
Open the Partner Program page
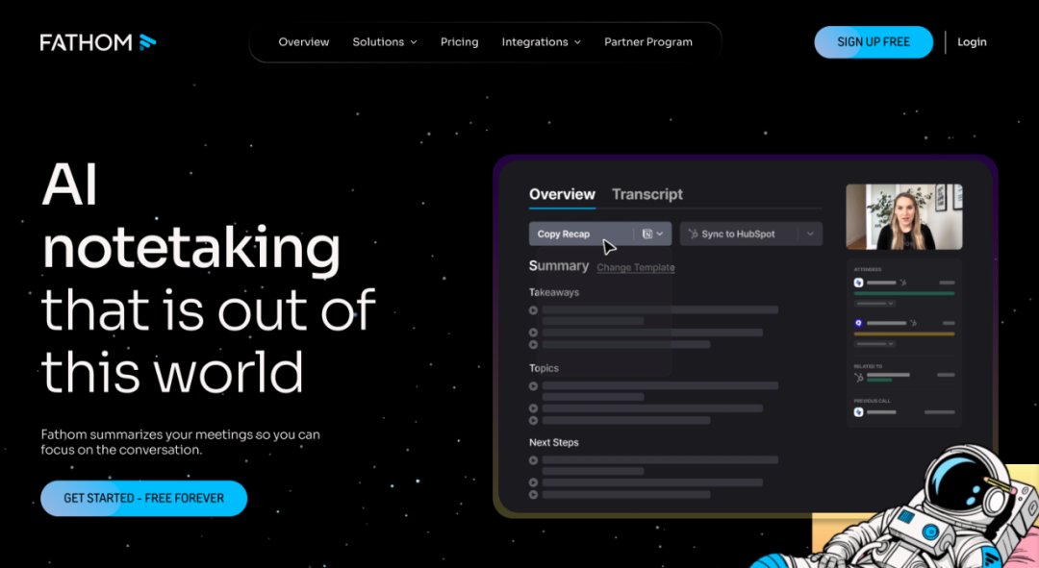648,41
